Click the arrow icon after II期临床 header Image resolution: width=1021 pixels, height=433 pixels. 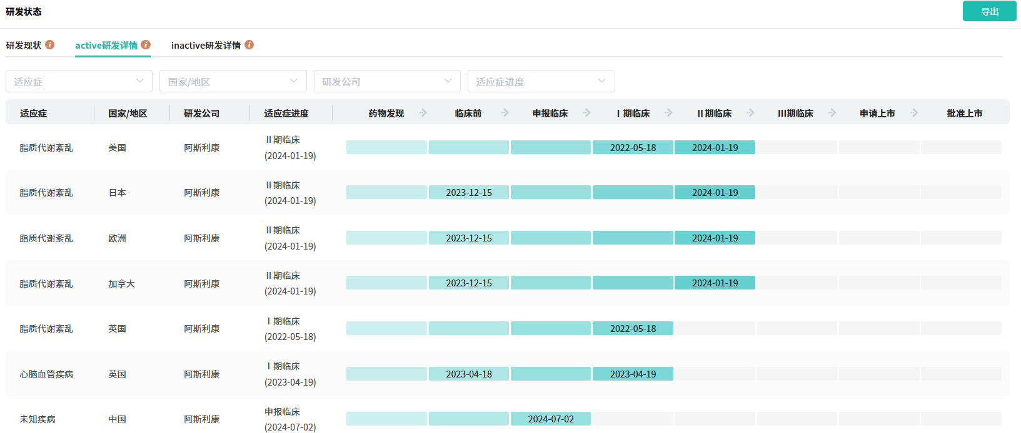click(x=751, y=113)
